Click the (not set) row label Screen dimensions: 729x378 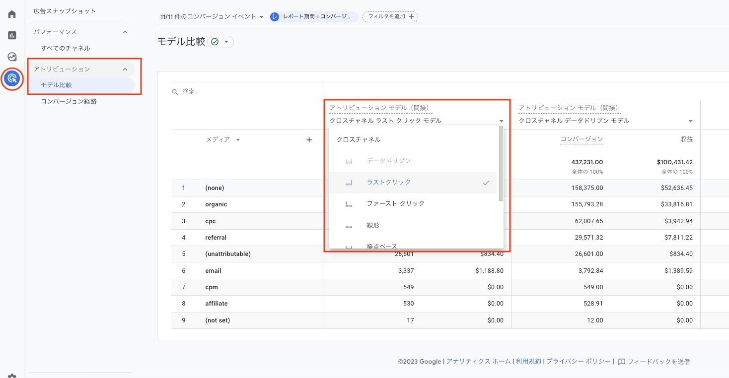coord(218,320)
